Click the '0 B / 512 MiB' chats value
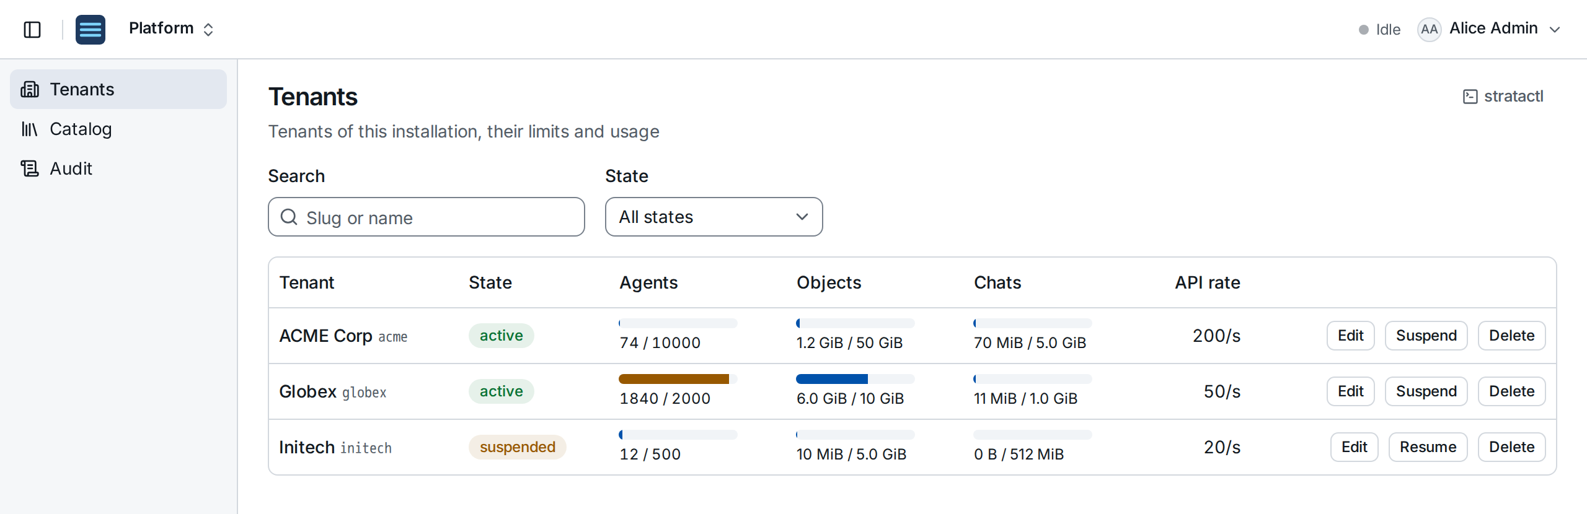The height and width of the screenshot is (514, 1587). coord(1019,454)
